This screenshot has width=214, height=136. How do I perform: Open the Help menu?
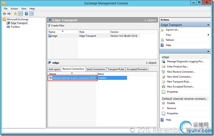(32, 9)
